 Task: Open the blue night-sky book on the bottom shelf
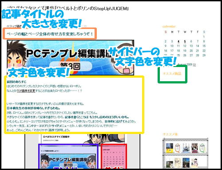pos(186,163)
